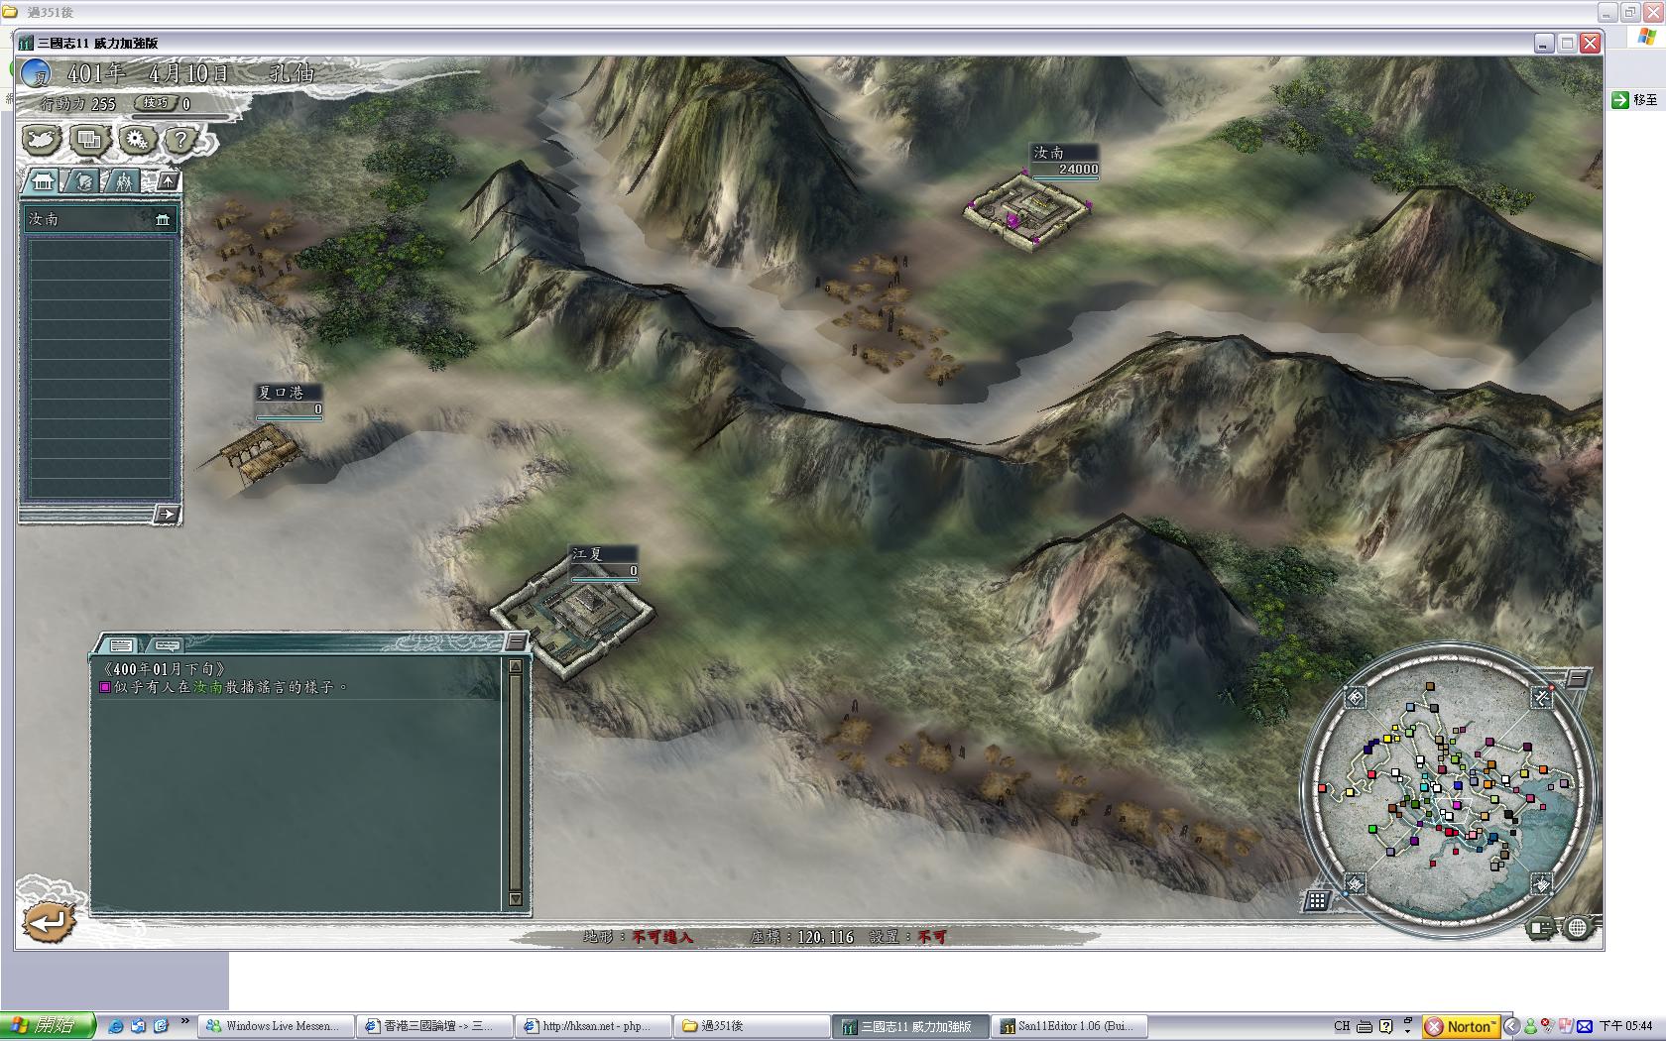The height and width of the screenshot is (1041, 1666).
Task: Switch to hksan.net browser taskbar item
Action: (593, 1026)
